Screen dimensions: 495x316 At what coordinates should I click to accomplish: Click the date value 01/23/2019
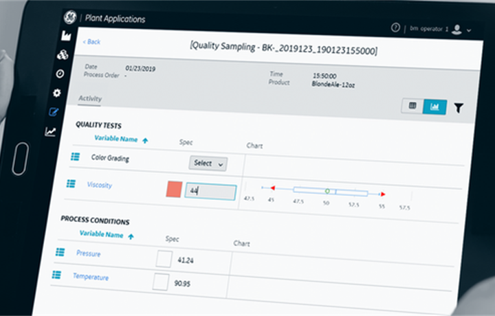pos(140,69)
